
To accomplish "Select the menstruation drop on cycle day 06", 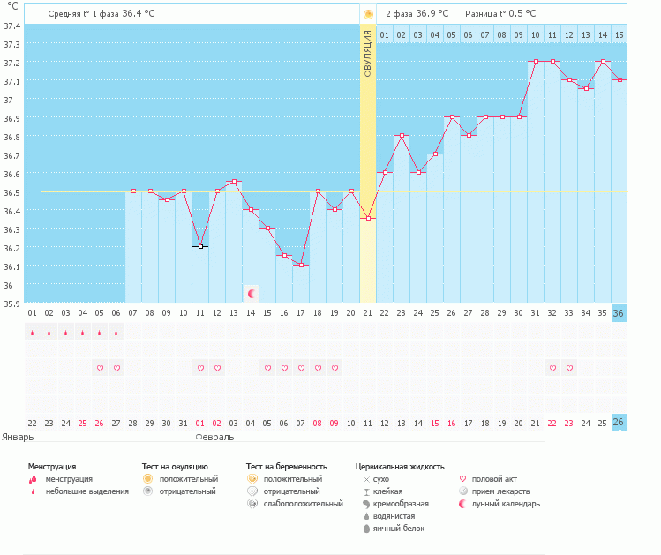I will coord(116,333).
